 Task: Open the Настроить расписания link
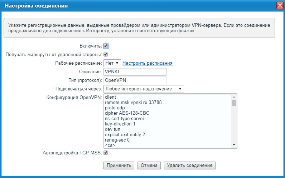click(x=148, y=63)
